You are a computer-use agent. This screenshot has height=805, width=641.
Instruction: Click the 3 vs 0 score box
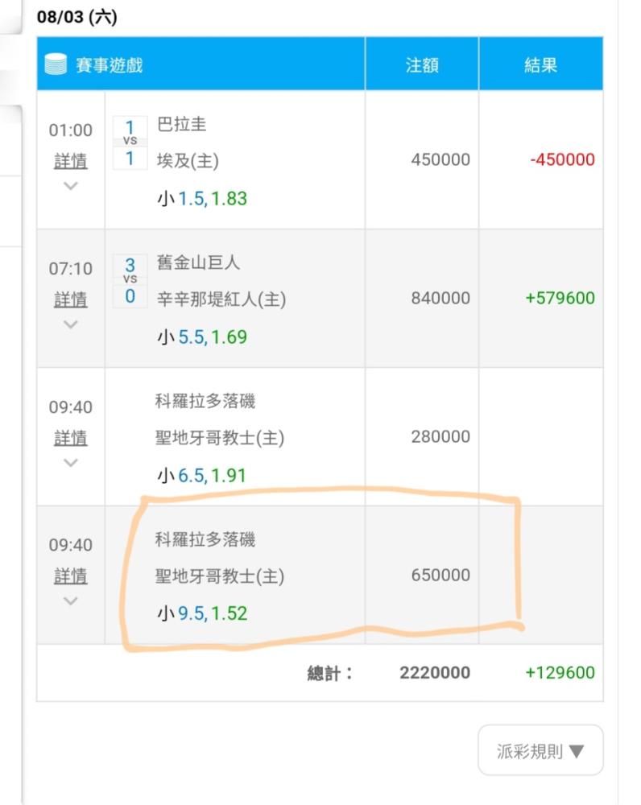pos(130,281)
